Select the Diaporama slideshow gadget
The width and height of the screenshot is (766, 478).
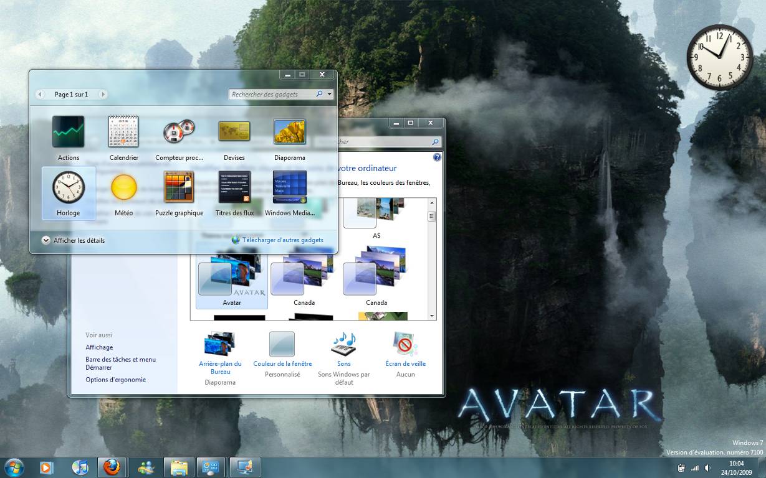click(x=290, y=138)
